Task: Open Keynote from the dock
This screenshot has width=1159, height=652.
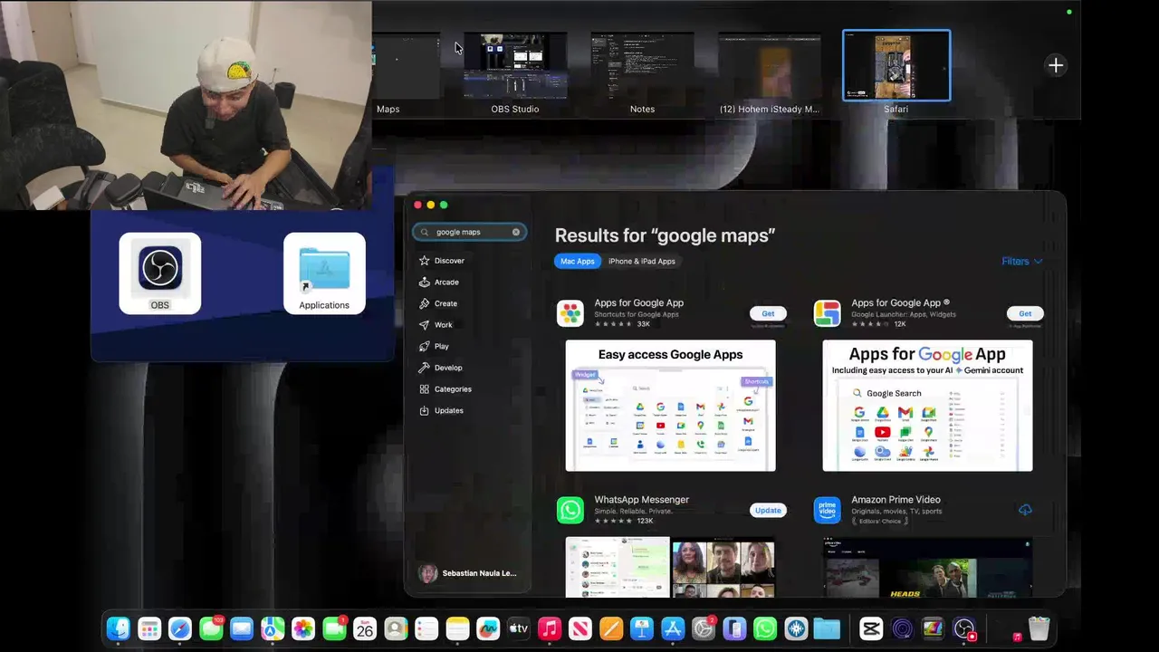Action: click(x=642, y=628)
